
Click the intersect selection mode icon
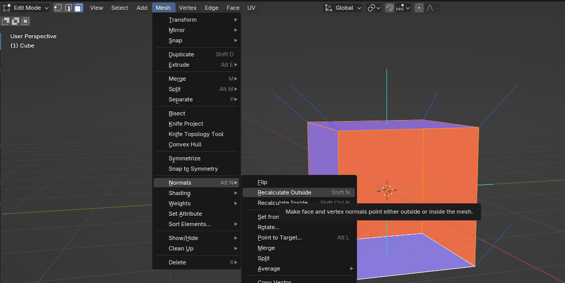click(25, 21)
